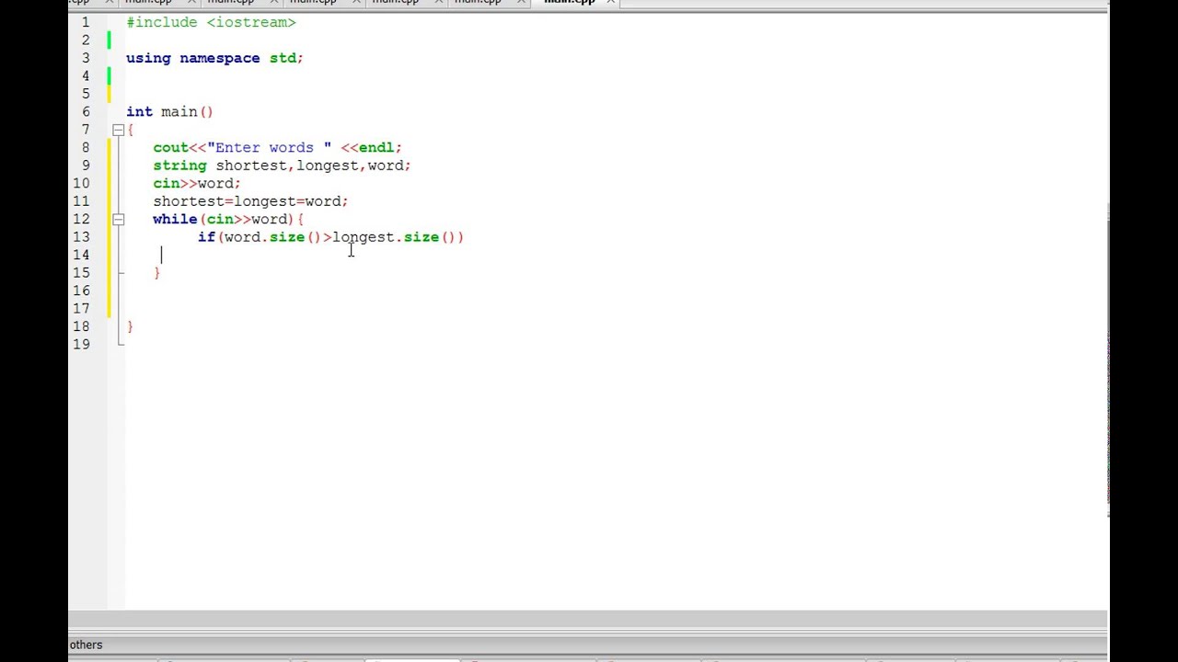Click the 'while(cin>>word){' loop header
The height and width of the screenshot is (662, 1178).
pyautogui.click(x=228, y=219)
